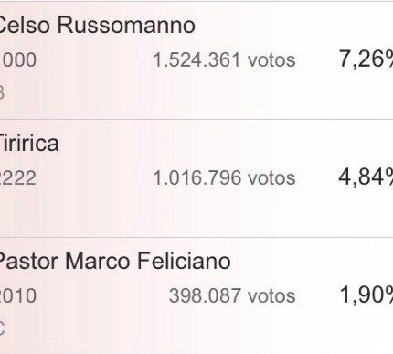Select the 4,84% percentage value
The width and height of the screenshot is (393, 354).
pyautogui.click(x=366, y=177)
